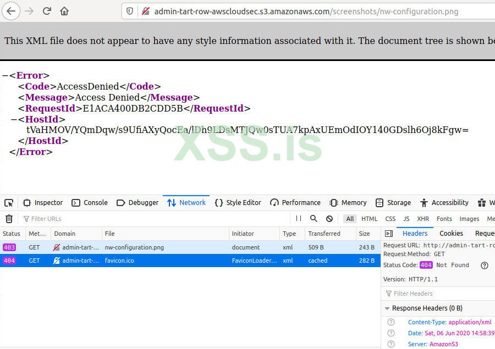
Task: Pause network recording with pause icon
Action: pos(299,218)
